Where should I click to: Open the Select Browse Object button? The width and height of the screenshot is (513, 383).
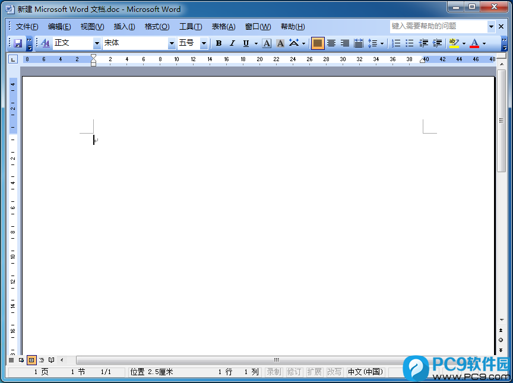tap(501, 340)
